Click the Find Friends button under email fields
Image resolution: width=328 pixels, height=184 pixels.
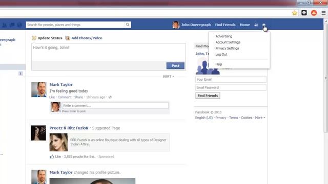tap(208, 96)
